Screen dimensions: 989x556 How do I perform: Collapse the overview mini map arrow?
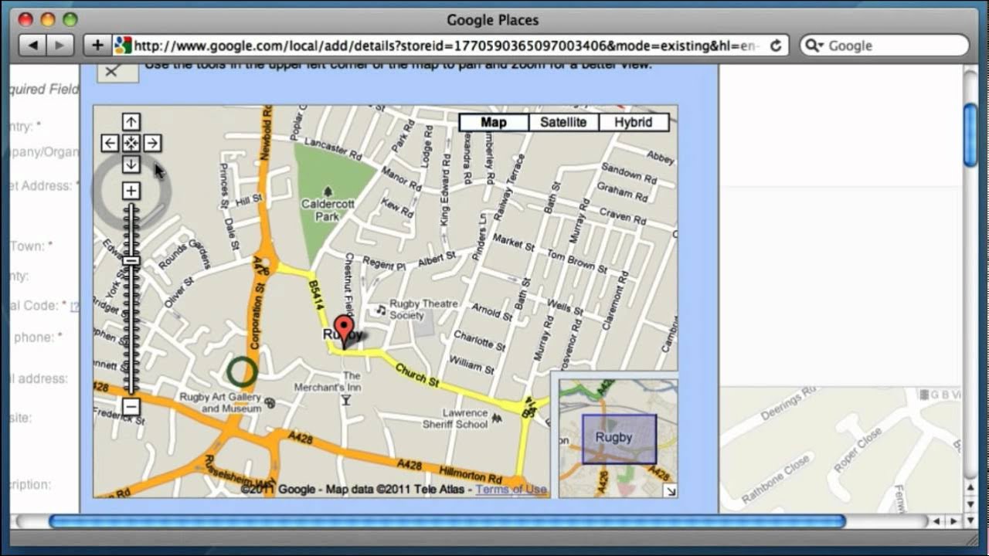coord(671,490)
